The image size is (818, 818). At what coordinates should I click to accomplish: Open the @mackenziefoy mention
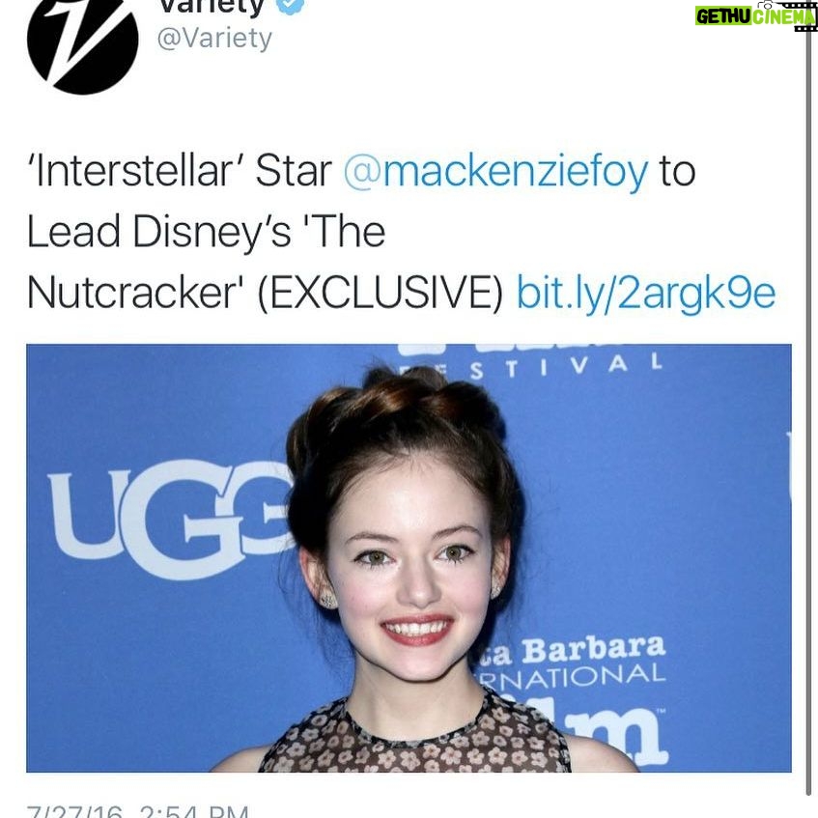click(495, 172)
